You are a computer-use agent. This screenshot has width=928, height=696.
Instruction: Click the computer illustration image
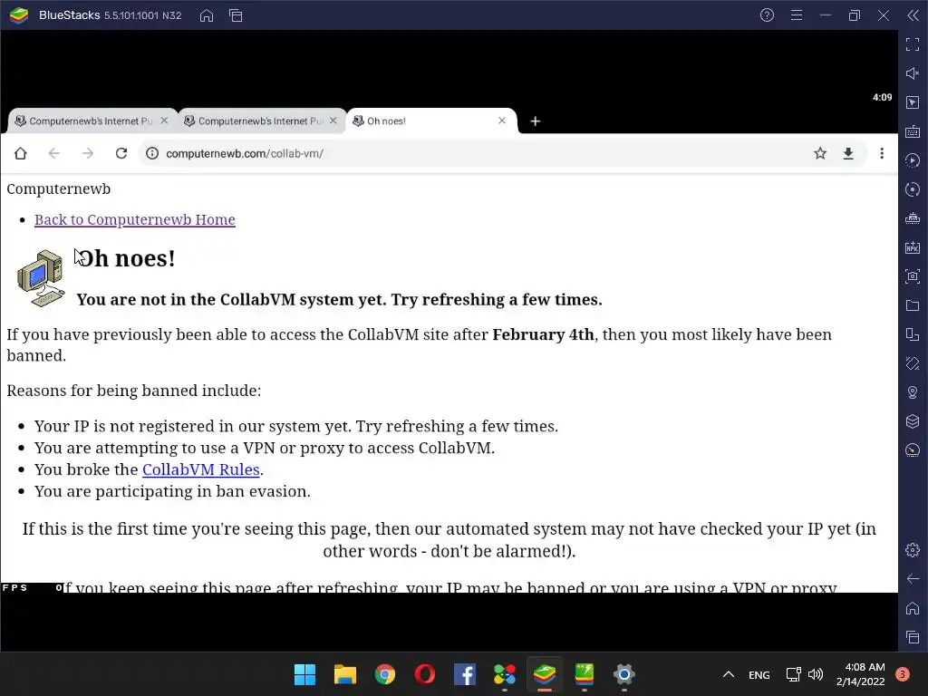(41, 277)
